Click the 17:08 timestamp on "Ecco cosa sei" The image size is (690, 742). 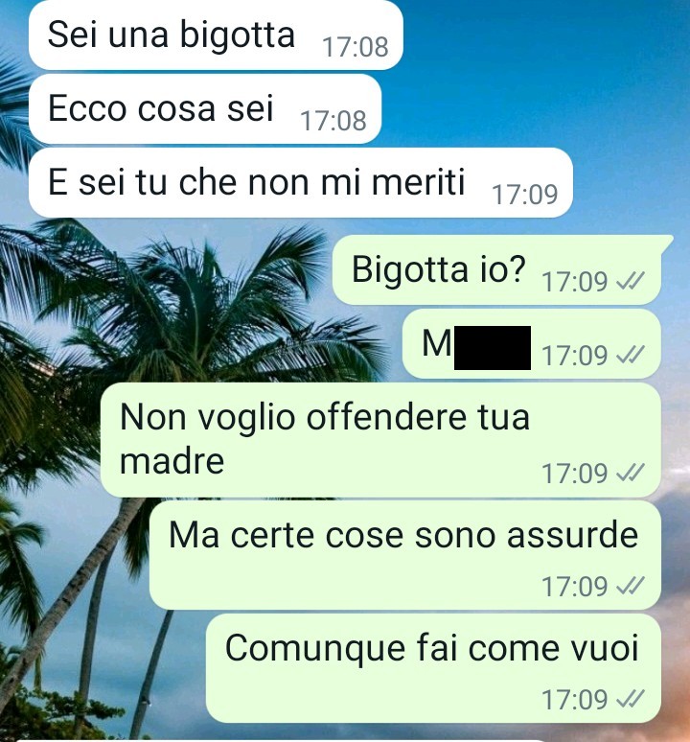click(333, 121)
